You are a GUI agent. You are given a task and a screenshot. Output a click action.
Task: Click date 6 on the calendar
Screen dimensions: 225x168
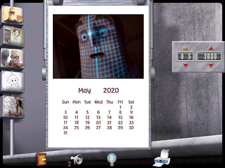coord(98,112)
